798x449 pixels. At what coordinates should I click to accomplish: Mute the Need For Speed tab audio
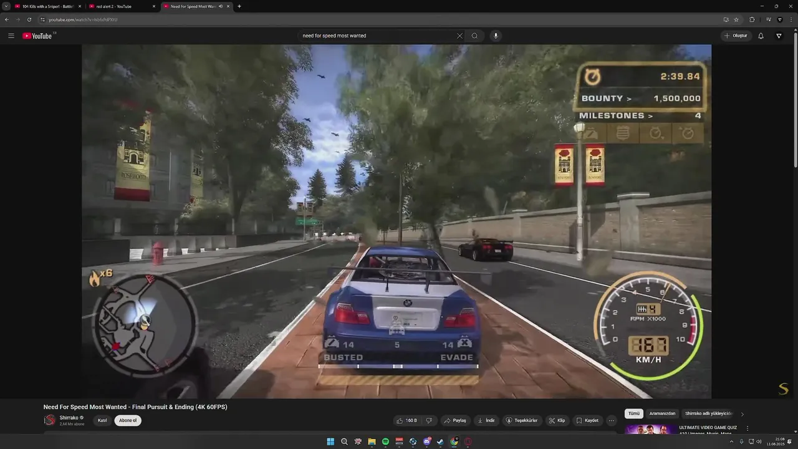click(221, 6)
